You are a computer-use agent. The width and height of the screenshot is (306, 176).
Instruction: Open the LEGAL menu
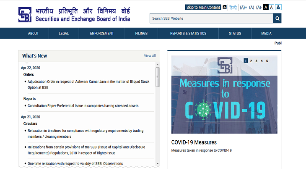pos(64,34)
